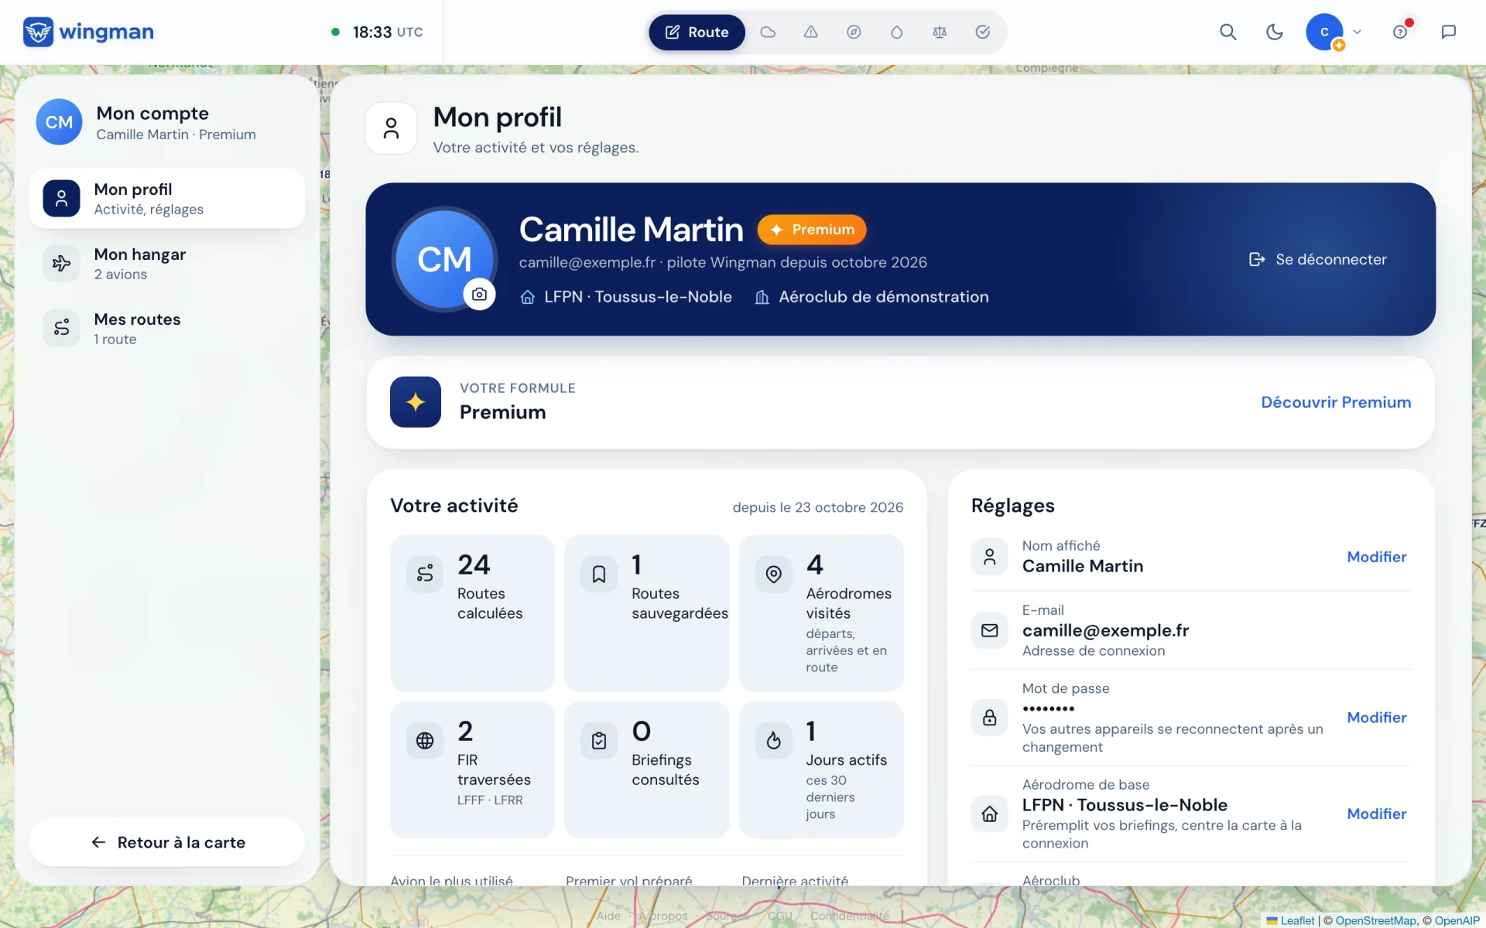Open the help icon with red notification dot
The image size is (1486, 928).
pyautogui.click(x=1400, y=32)
